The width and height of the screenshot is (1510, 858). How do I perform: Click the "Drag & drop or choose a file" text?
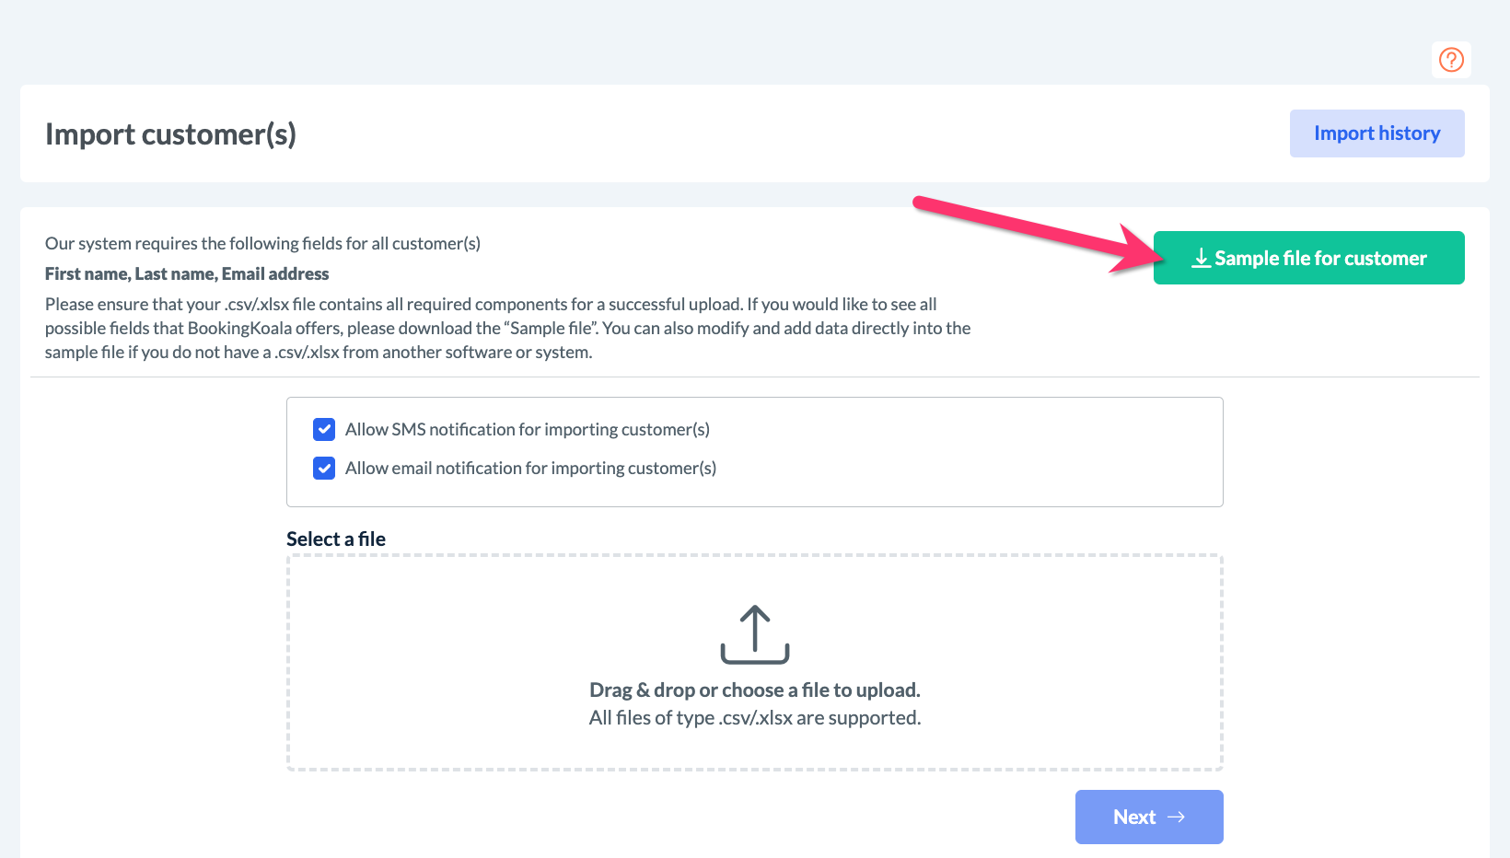[754, 690]
